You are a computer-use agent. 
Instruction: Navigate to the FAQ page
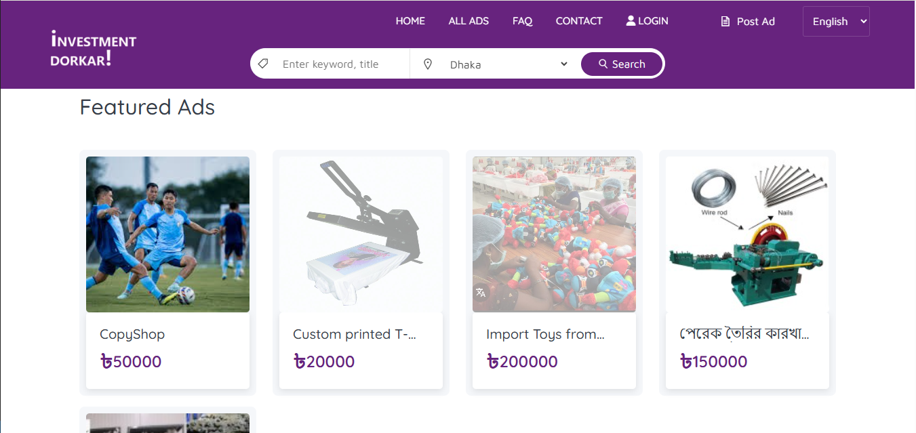(x=522, y=21)
